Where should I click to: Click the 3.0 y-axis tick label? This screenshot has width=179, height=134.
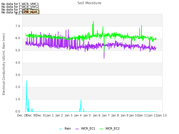click(18, 75)
